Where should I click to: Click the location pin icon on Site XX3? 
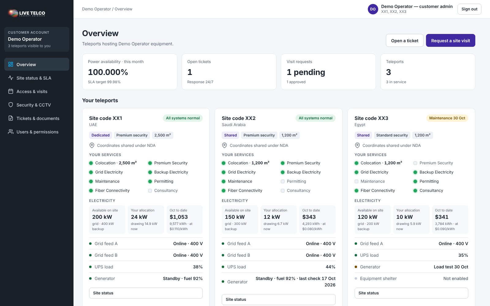point(357,145)
